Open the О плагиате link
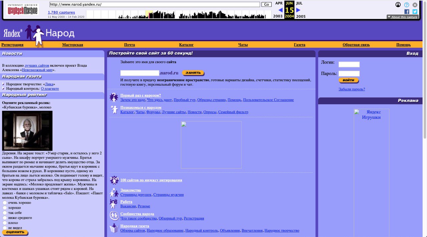 tap(50, 89)
